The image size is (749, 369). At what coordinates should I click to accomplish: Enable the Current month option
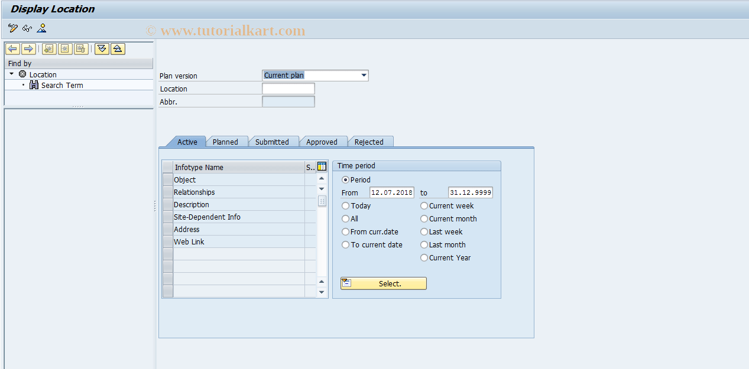coord(424,218)
